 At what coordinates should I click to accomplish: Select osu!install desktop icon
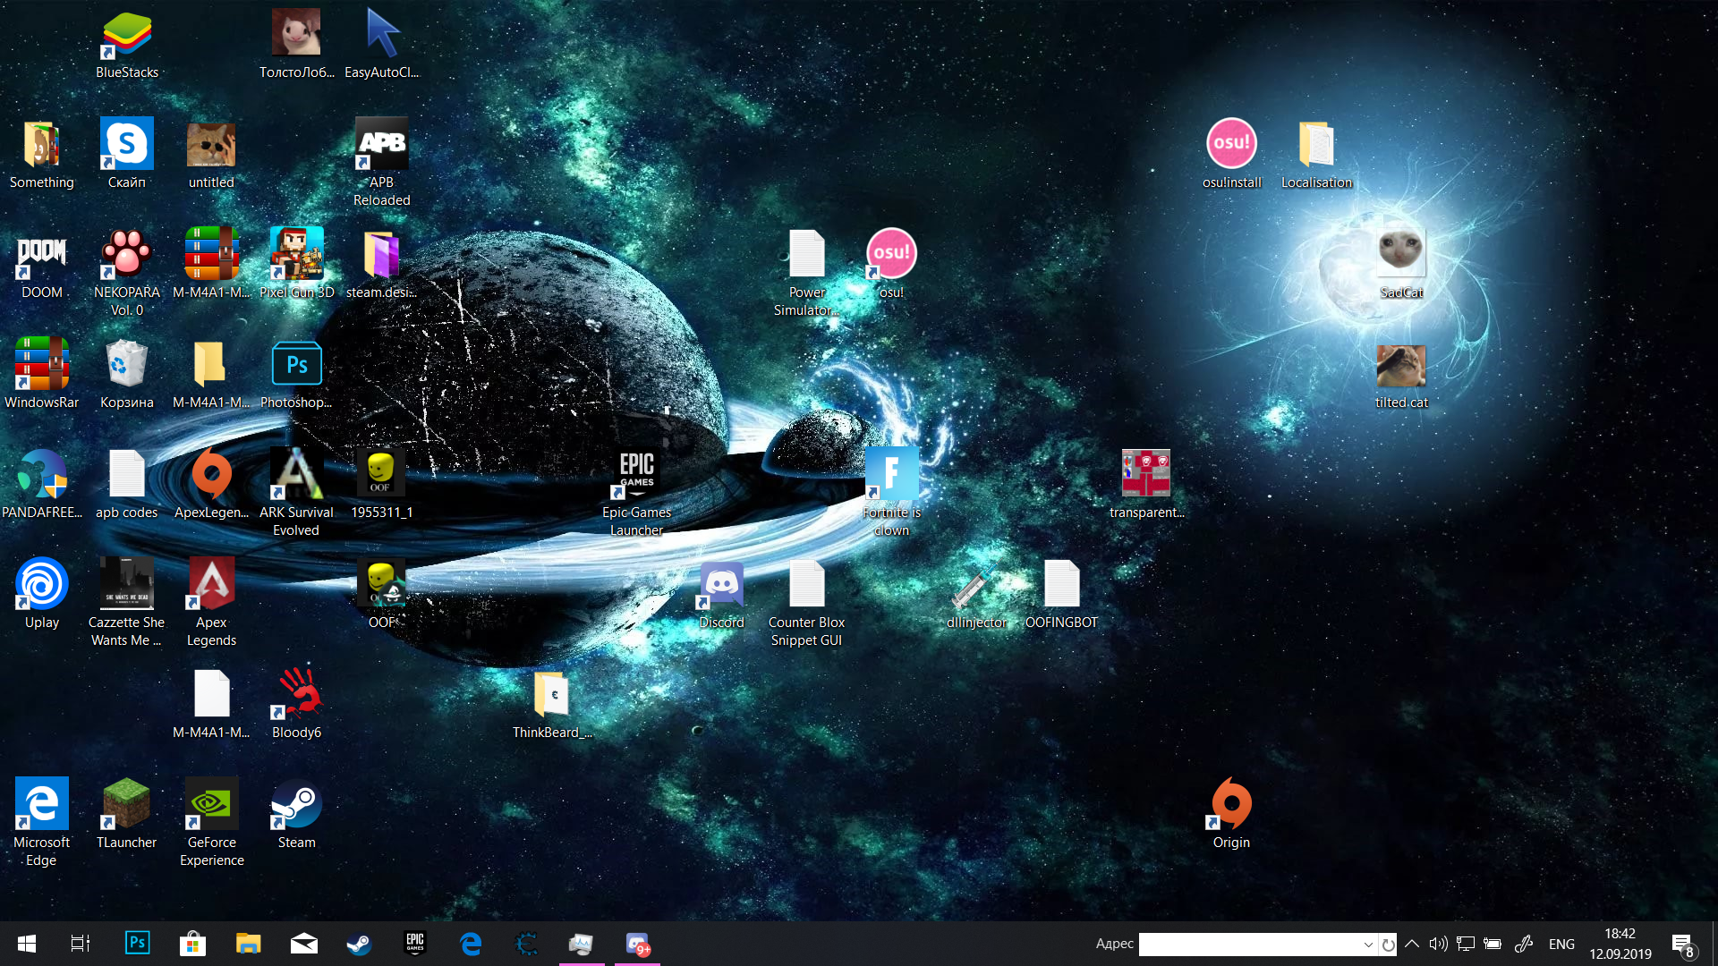[x=1232, y=155]
